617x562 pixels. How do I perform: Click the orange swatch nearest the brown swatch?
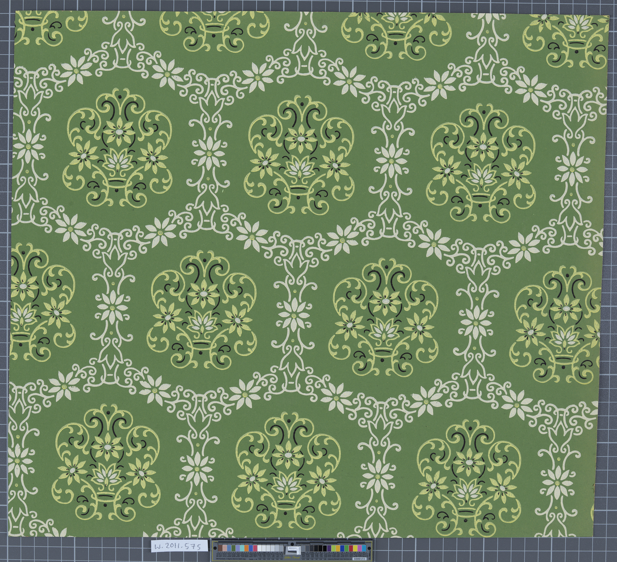(x=246, y=548)
